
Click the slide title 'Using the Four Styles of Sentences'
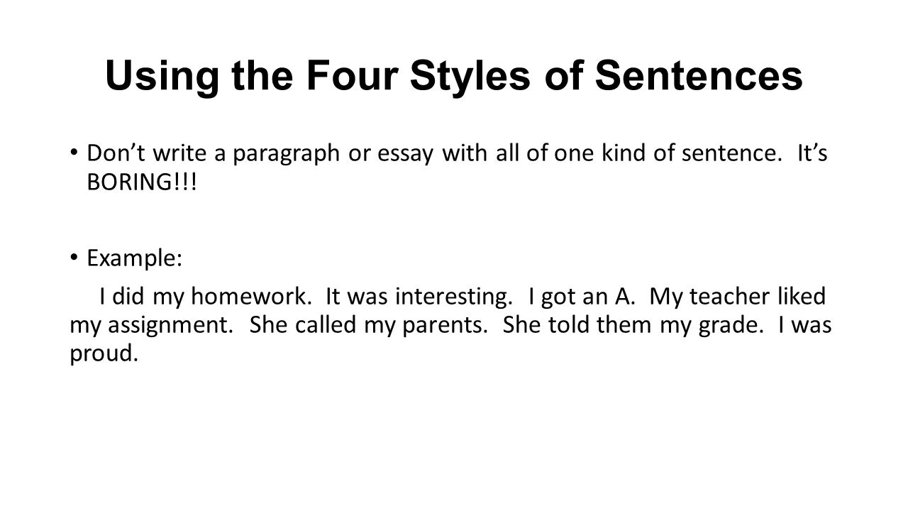click(x=454, y=77)
